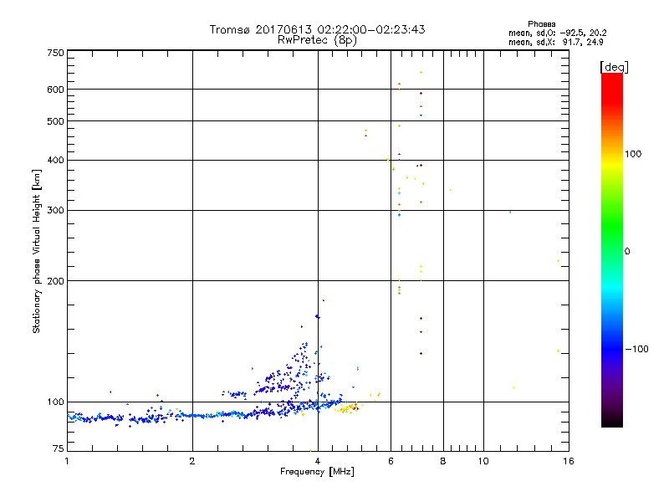Click the plot title "Tromsø 20170613 02:22:00-02:23:43"
This screenshot has width=669, height=502.
317,29
